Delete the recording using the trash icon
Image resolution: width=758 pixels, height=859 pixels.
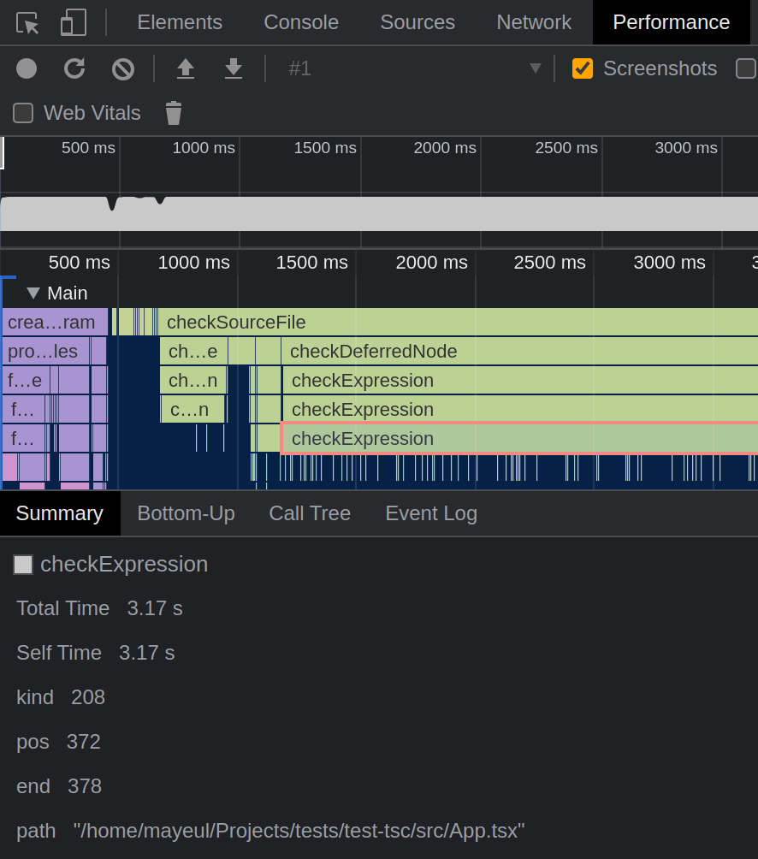point(173,113)
